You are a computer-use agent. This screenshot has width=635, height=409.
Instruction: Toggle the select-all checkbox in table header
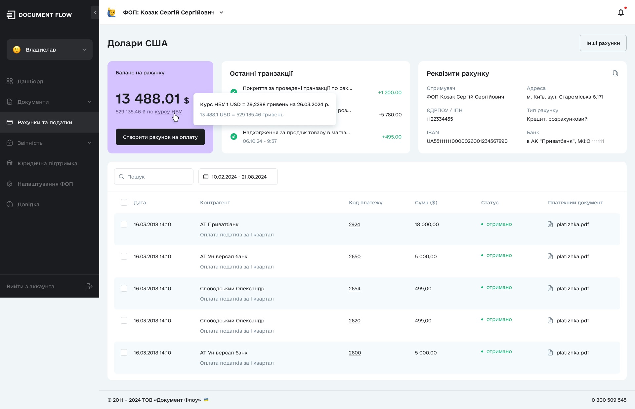124,202
